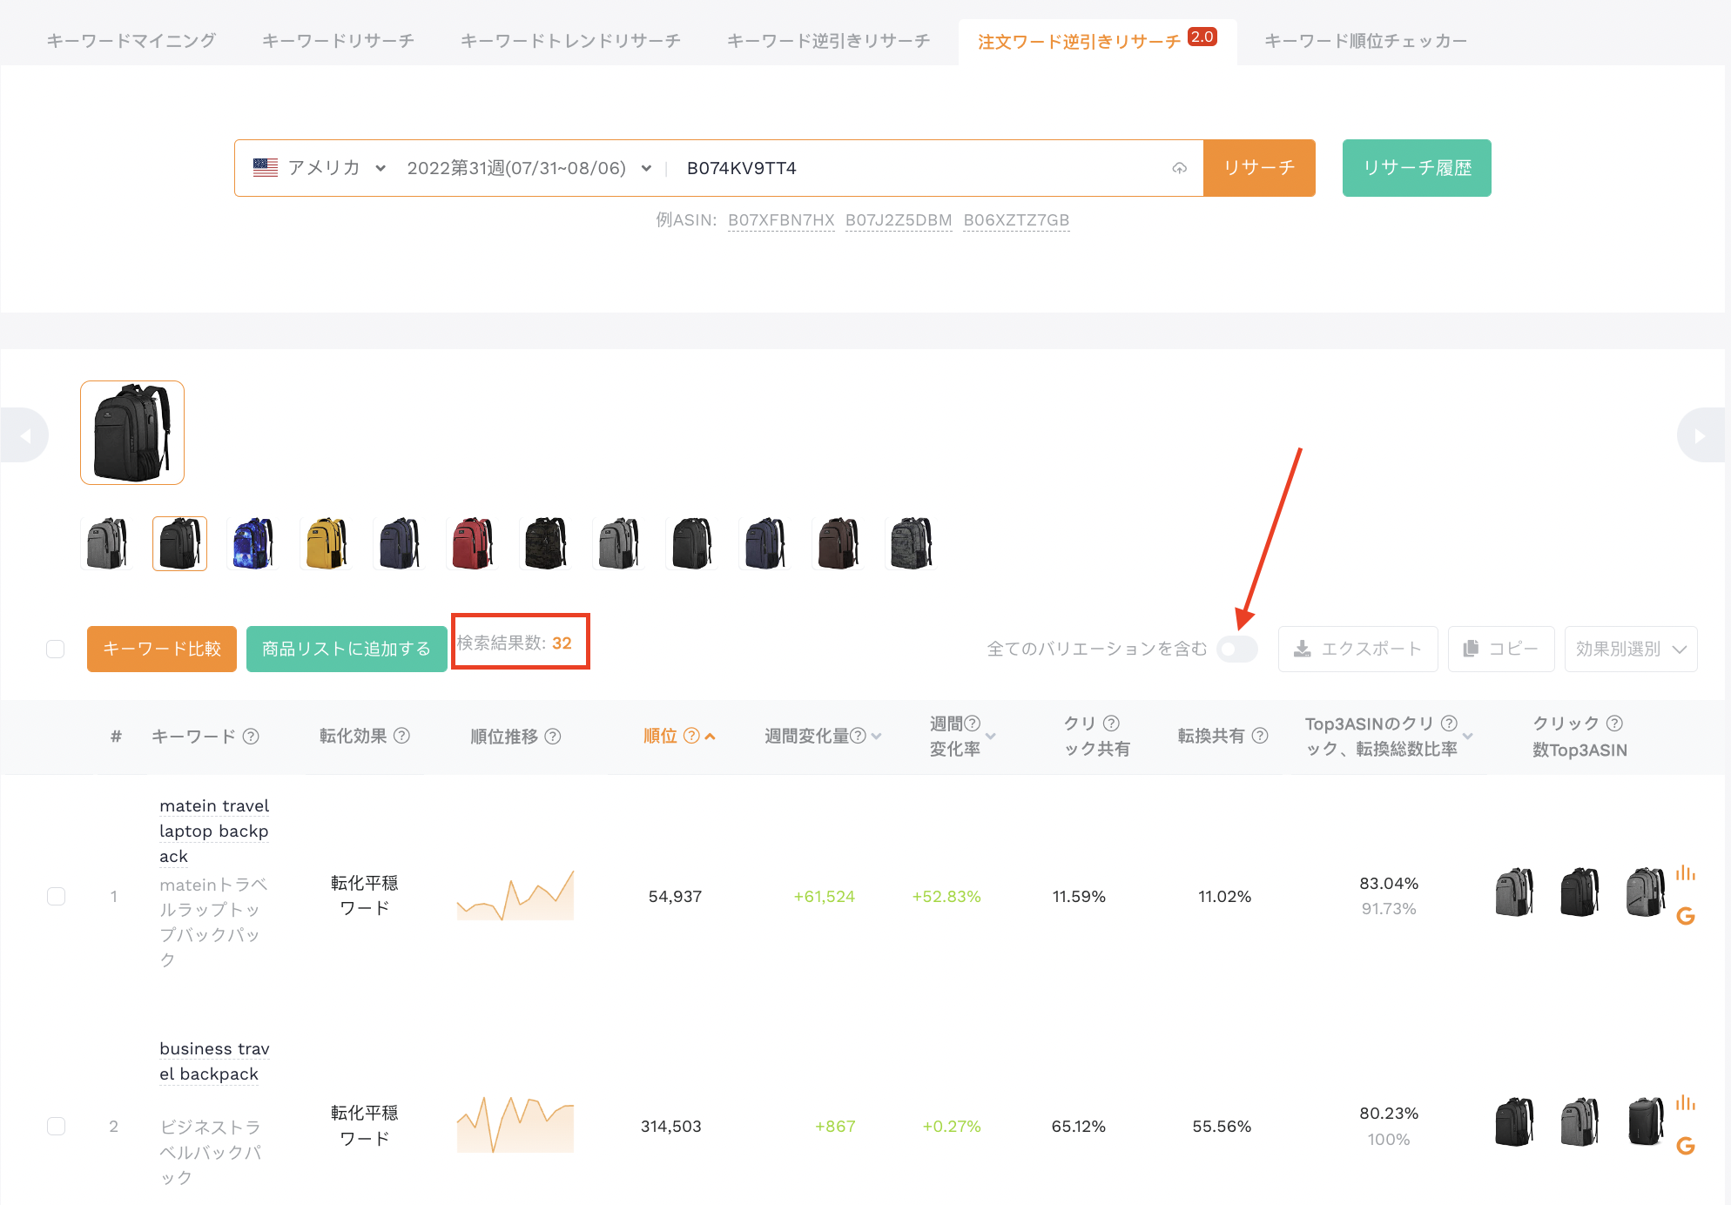This screenshot has width=1731, height=1205.
Task: Click help icon next to 転換共有 header
Action: click(x=1260, y=736)
